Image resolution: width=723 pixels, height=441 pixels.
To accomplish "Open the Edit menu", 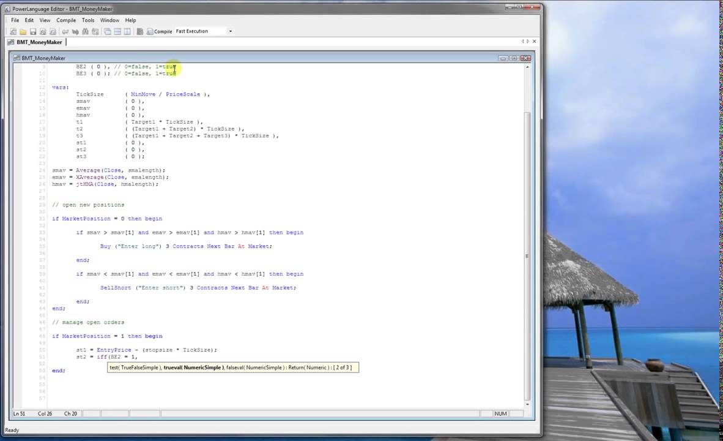I will 29,20.
